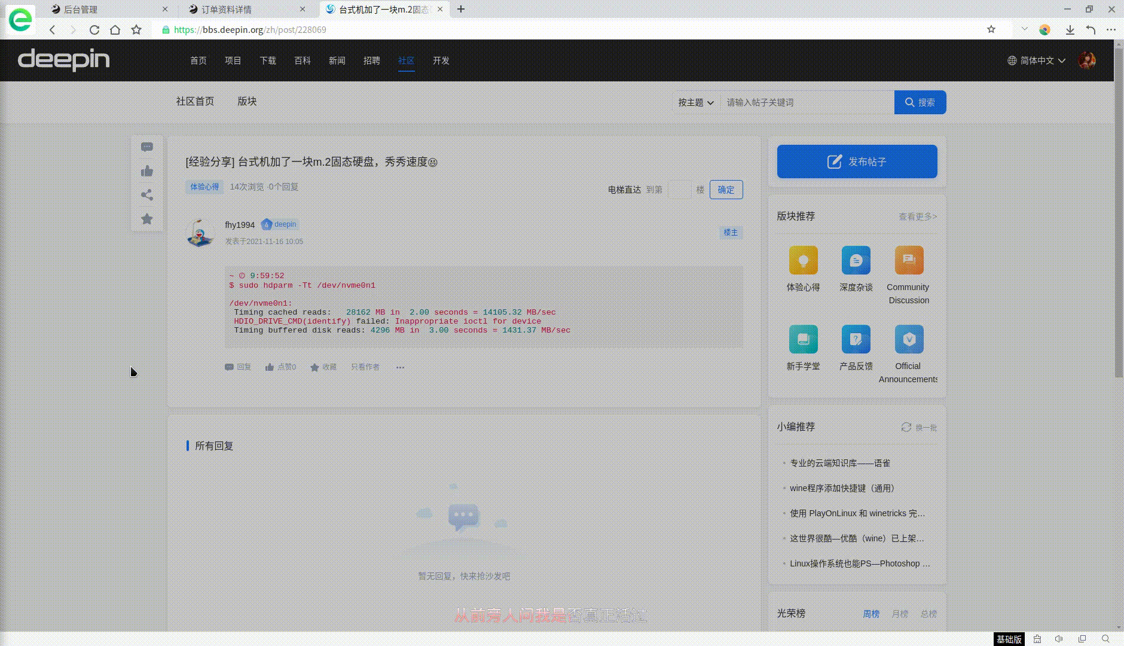Click the comment icon in the left sidebar
Viewport: 1124px width, 646px height.
[147, 147]
